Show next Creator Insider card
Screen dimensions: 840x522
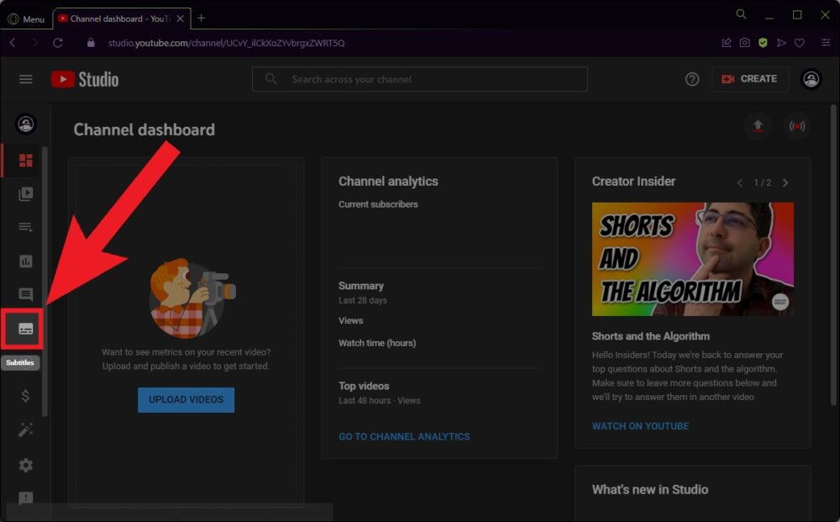[x=785, y=182]
